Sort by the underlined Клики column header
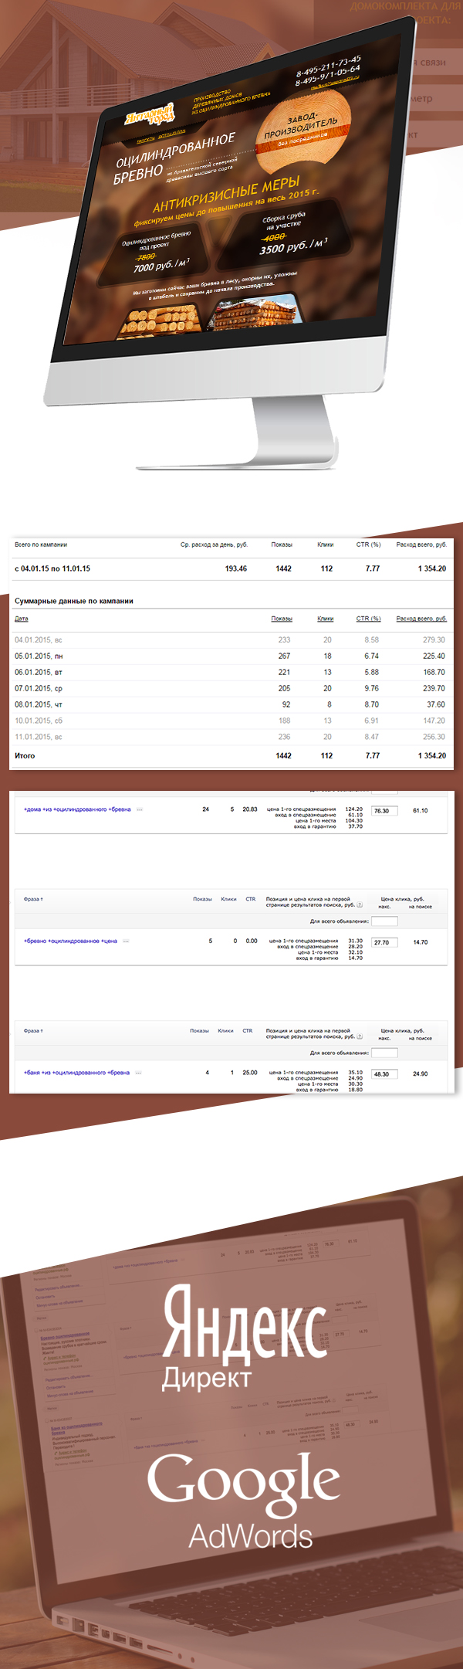Screen dimensions: 463x1669 pos(326,619)
